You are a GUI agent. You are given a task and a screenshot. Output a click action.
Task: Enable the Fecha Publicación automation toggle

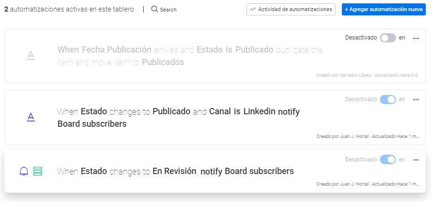(x=388, y=38)
